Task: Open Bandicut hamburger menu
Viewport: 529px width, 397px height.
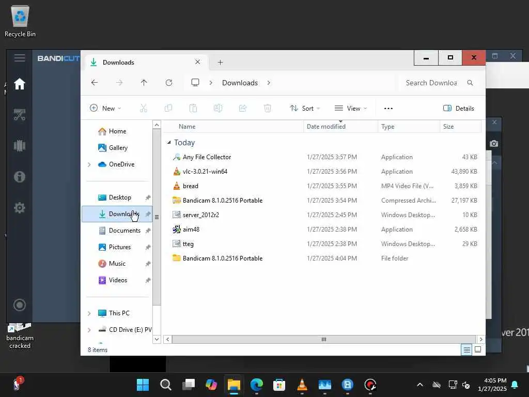Action: click(x=20, y=58)
